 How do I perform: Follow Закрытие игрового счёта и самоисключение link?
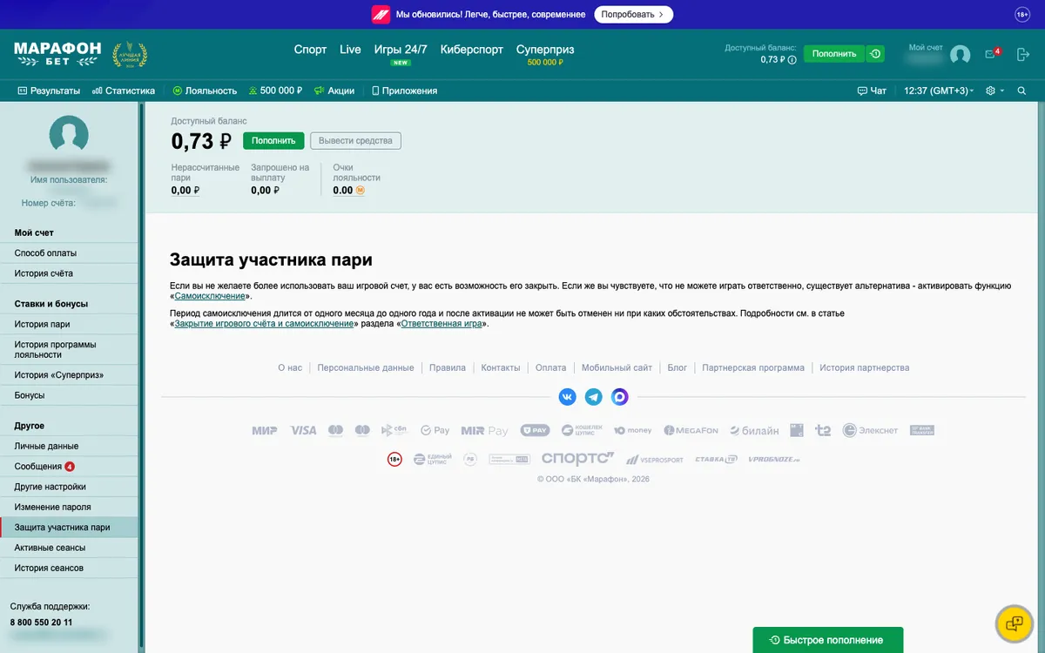coord(265,323)
